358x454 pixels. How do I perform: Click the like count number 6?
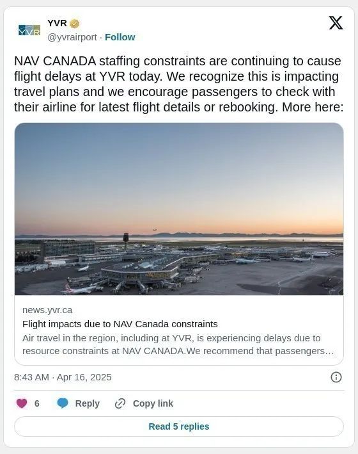coord(36,403)
